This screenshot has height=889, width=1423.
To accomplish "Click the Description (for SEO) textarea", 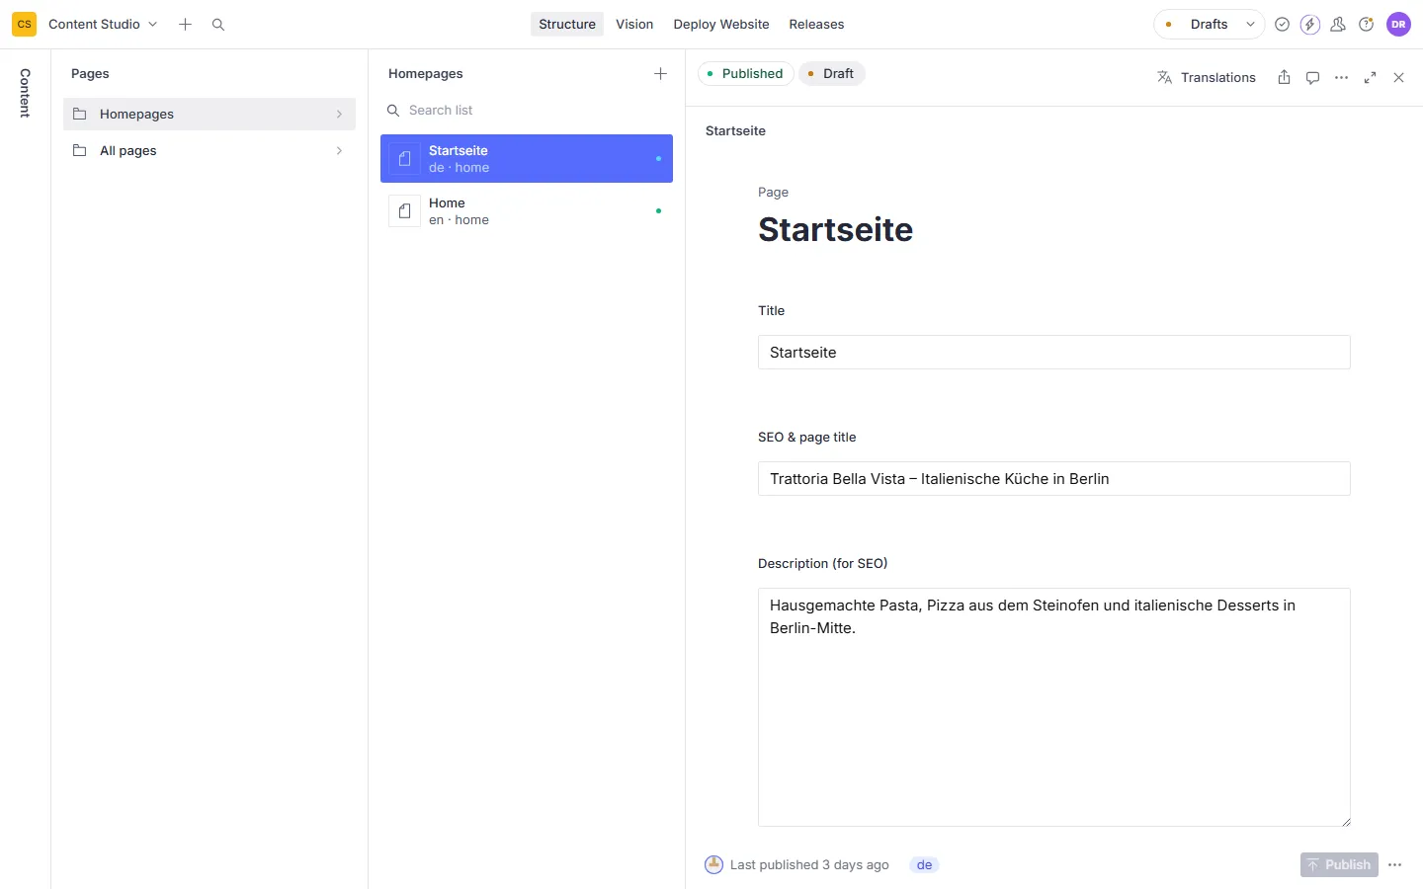I will click(x=1053, y=707).
